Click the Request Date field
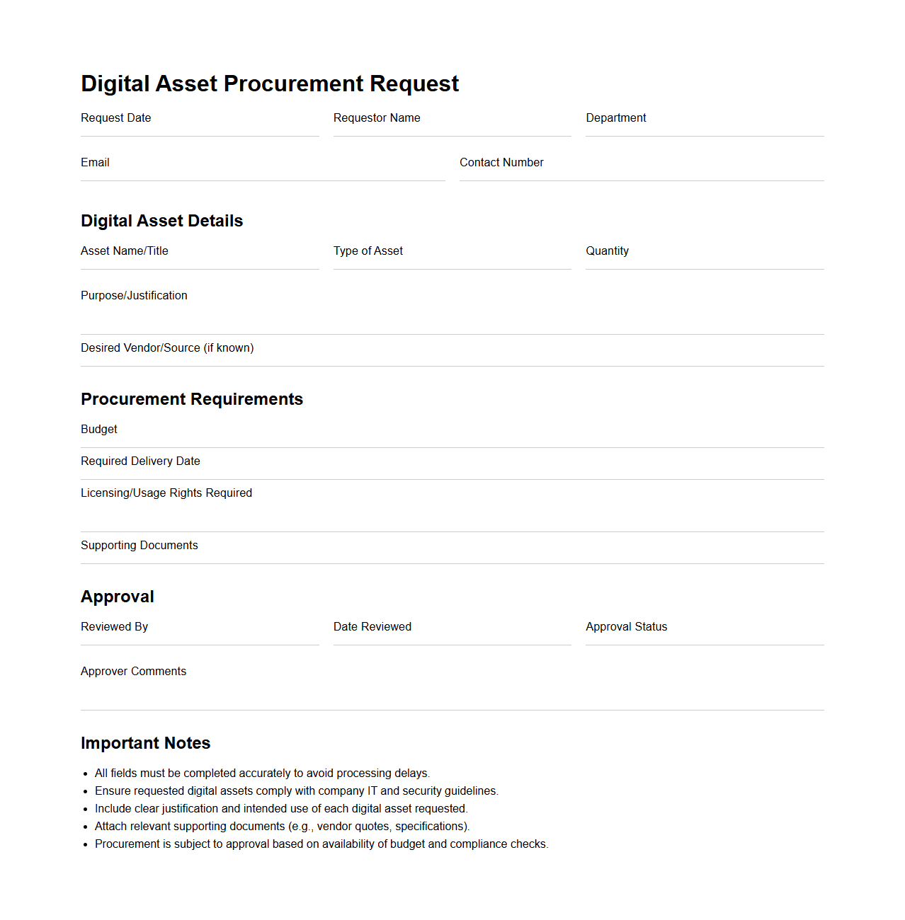This screenshot has width=905, height=920. click(200, 128)
